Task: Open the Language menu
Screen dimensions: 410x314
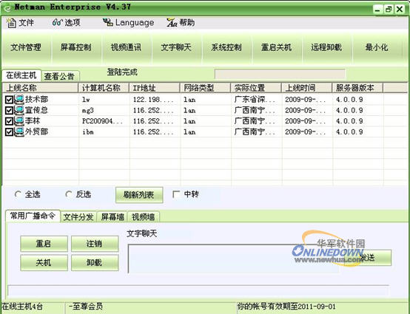Action: click(x=128, y=23)
